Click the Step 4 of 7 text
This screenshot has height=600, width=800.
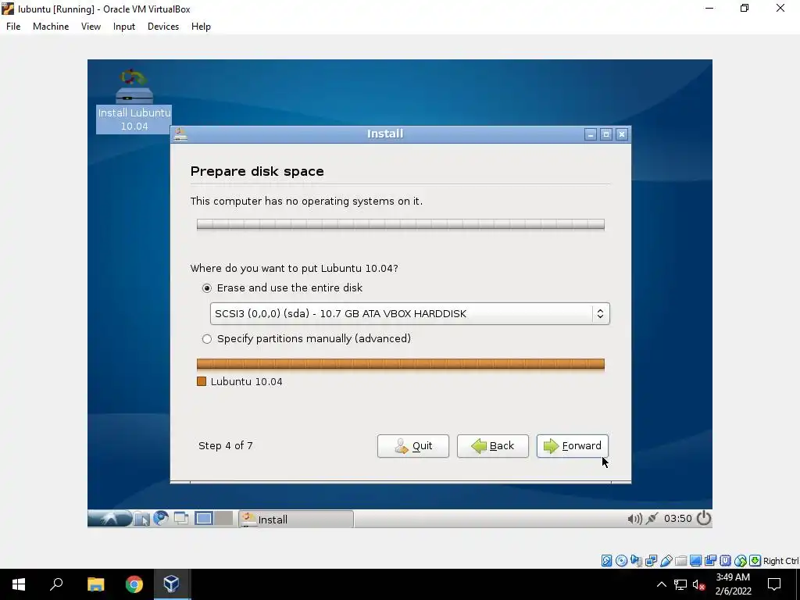click(x=226, y=445)
